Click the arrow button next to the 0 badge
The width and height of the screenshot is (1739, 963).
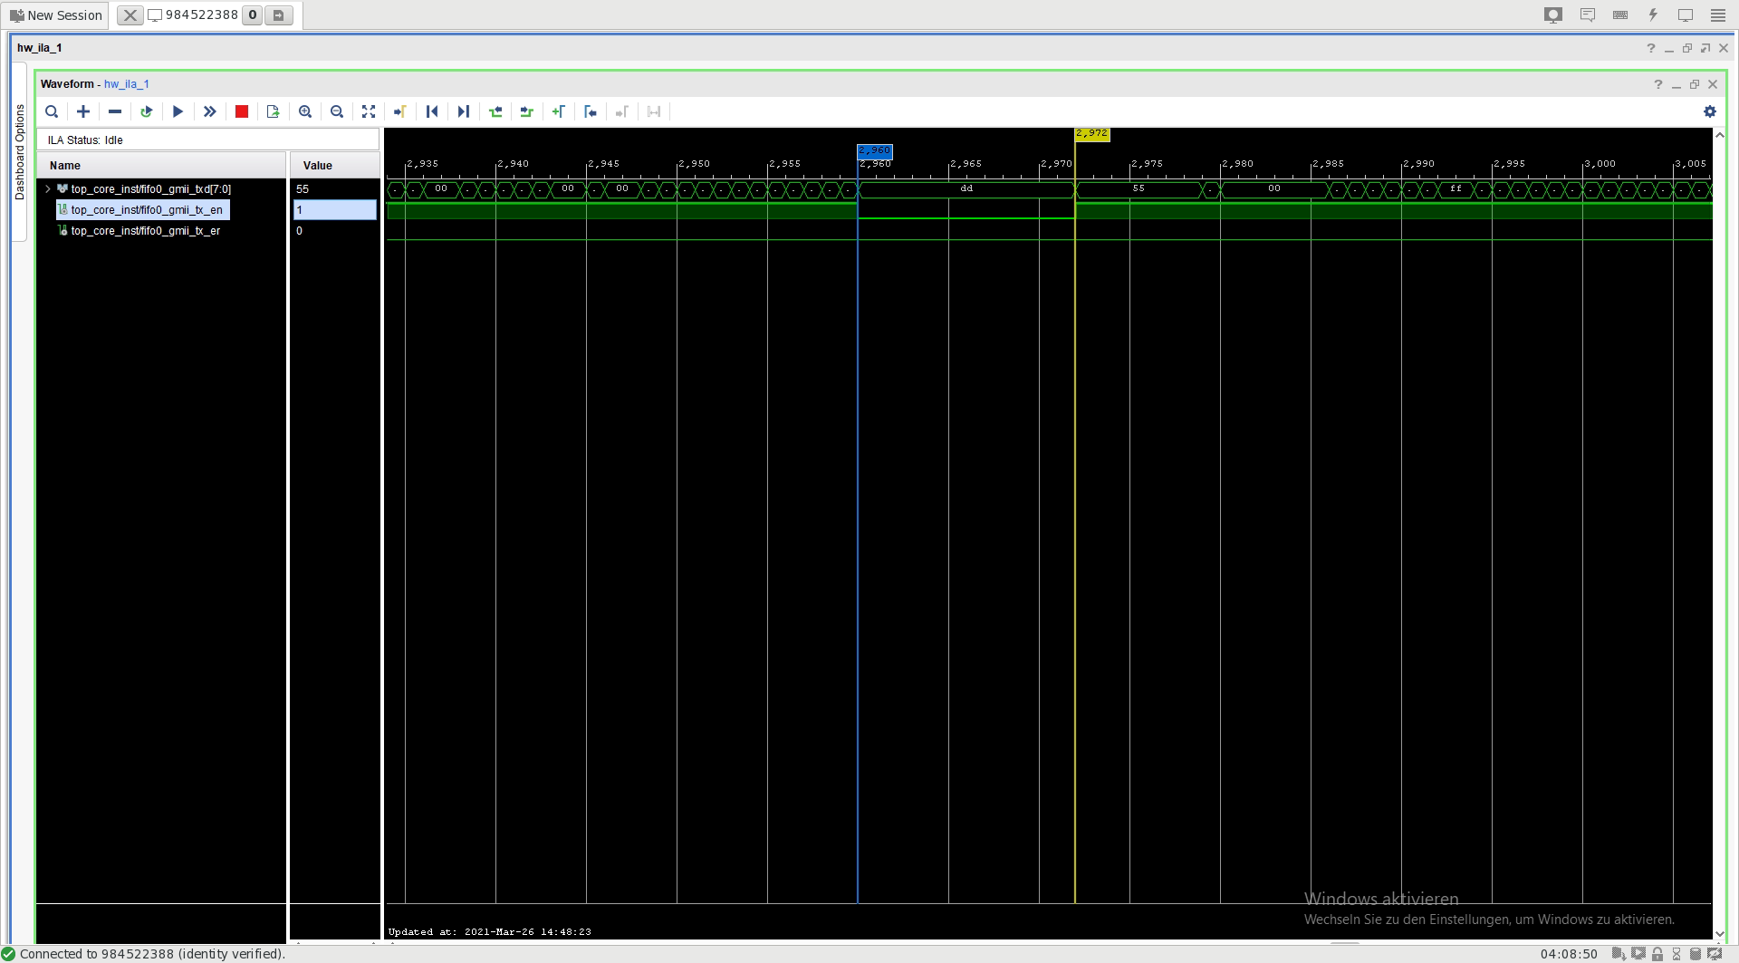click(x=279, y=15)
